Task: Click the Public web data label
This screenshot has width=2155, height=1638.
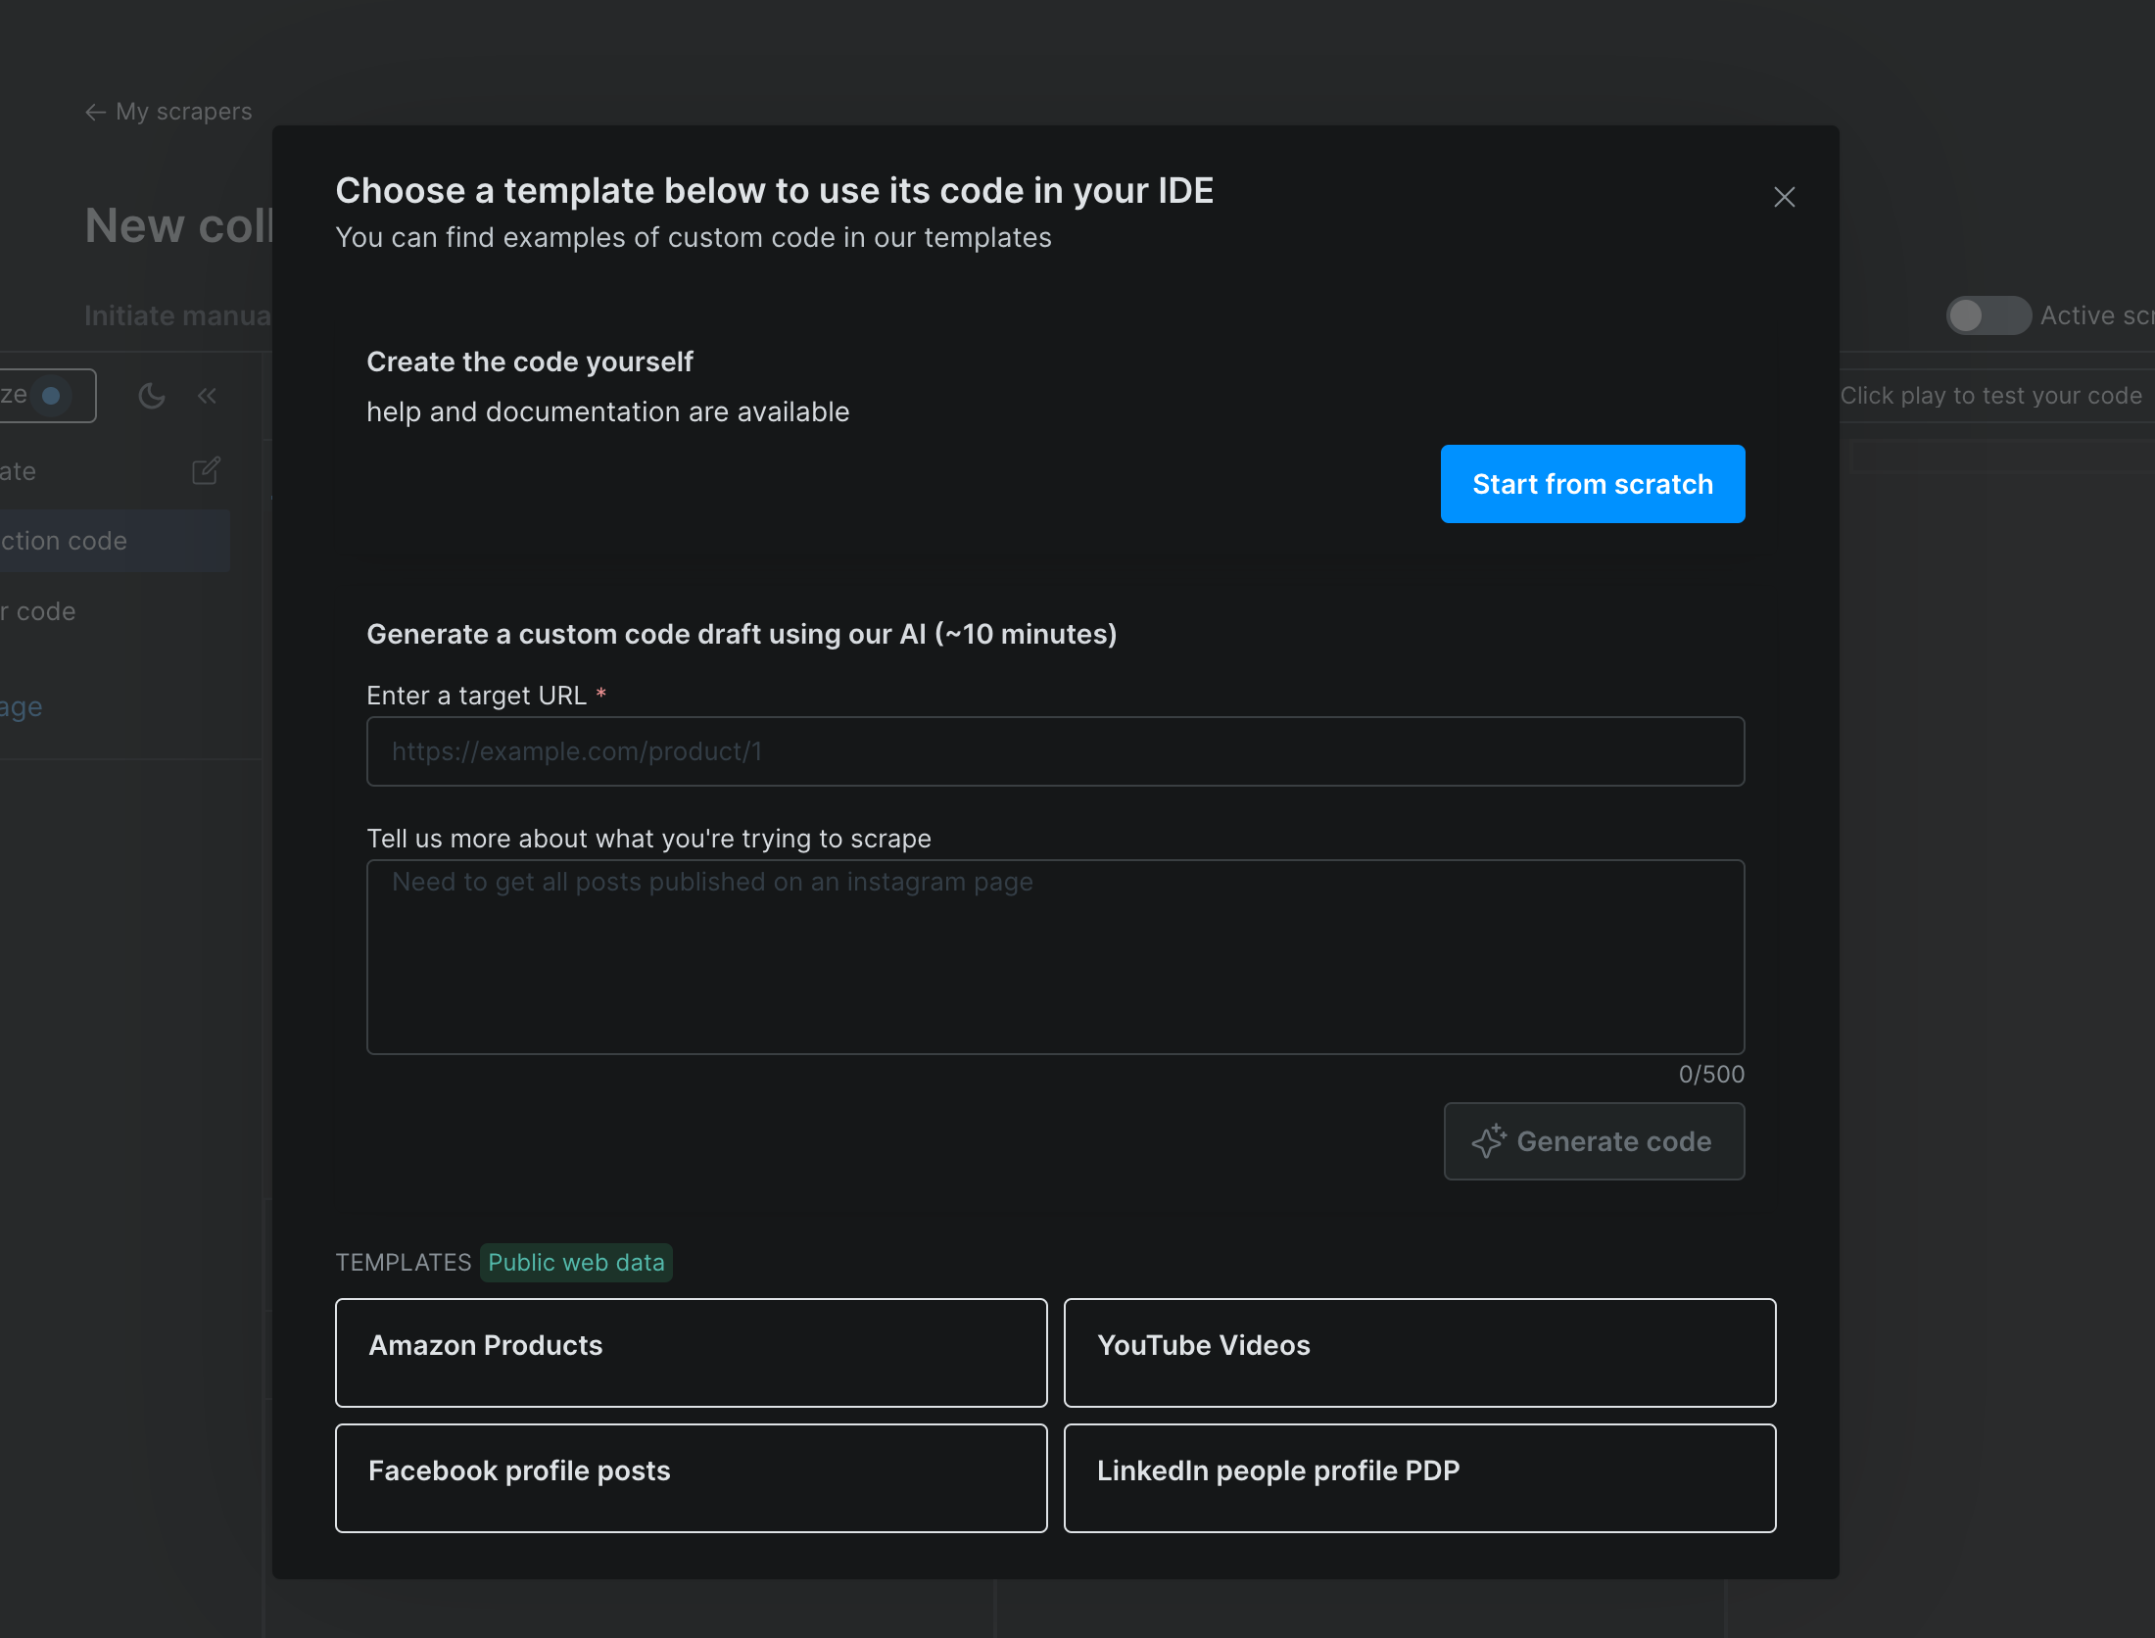Action: (576, 1262)
